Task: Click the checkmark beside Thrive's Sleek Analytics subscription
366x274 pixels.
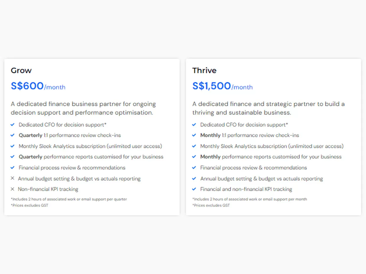Action: click(x=194, y=146)
